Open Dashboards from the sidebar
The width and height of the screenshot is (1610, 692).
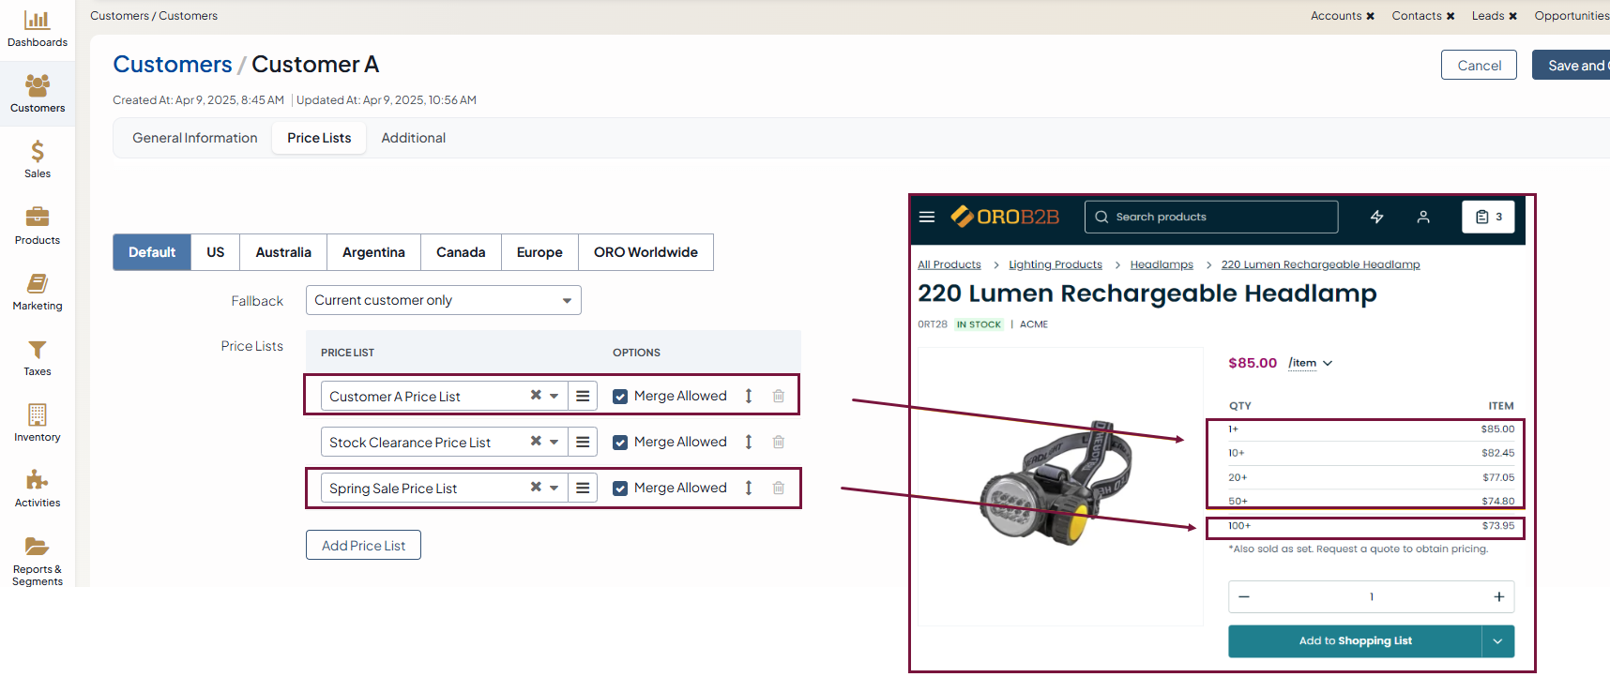tap(38, 29)
